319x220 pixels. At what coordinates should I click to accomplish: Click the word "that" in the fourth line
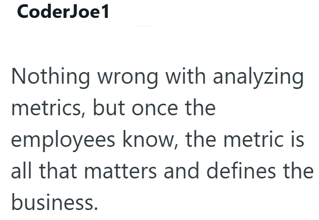pos(58,171)
